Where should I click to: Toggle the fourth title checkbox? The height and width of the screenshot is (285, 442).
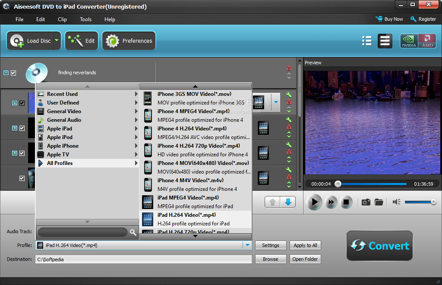[22, 178]
